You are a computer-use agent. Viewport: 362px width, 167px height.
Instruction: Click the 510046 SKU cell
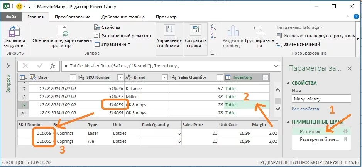tap(101, 89)
